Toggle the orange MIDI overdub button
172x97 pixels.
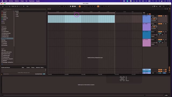(x=80, y=6)
